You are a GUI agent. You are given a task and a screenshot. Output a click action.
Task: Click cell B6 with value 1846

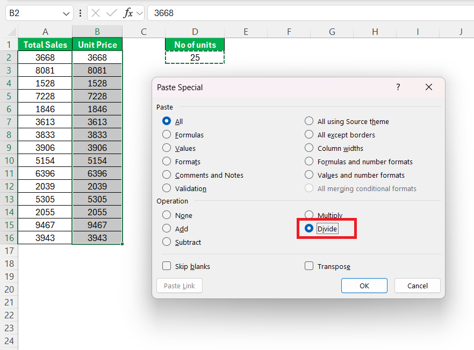97,109
